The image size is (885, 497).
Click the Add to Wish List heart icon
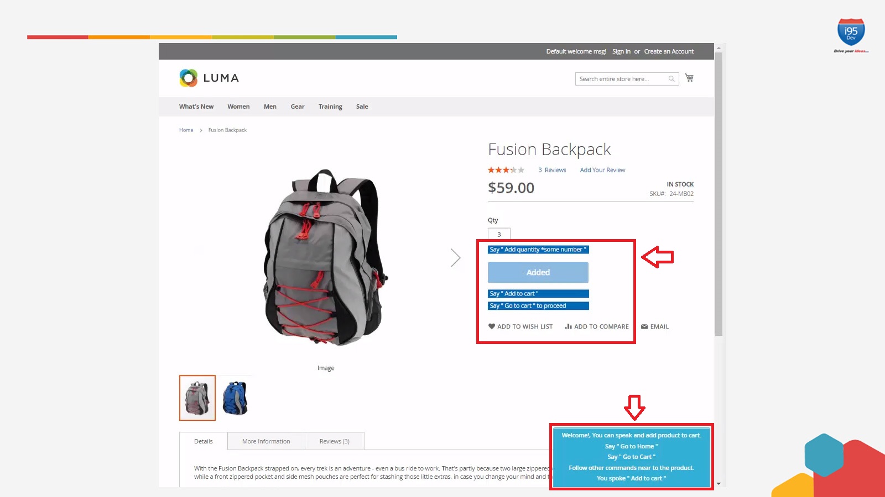pyautogui.click(x=492, y=326)
